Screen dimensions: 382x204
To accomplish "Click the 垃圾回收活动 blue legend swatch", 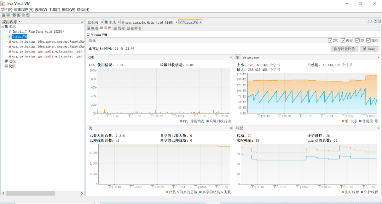I will click(208, 121).
